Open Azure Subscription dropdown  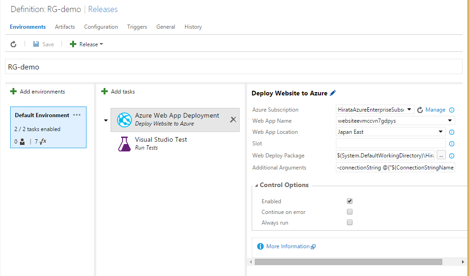tap(409, 109)
